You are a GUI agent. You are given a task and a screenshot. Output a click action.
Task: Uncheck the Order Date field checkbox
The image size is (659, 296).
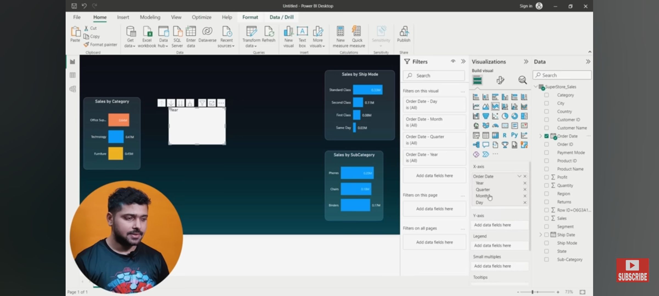(546, 136)
